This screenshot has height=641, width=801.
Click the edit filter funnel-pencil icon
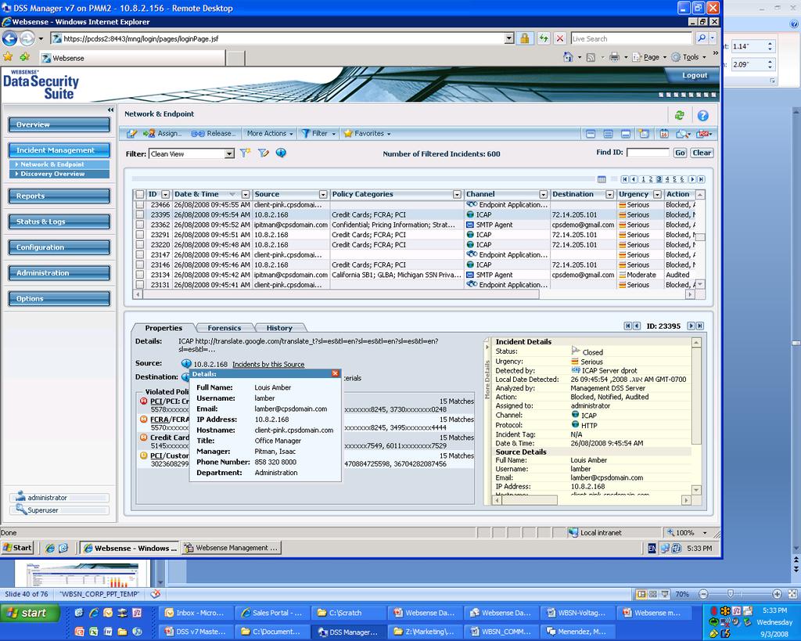pyautogui.click(x=263, y=153)
